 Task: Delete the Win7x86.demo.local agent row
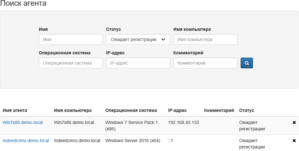click(x=294, y=122)
